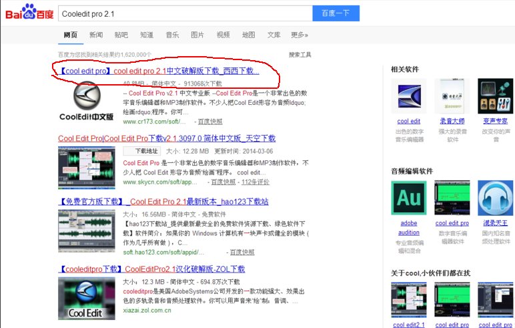Open the 混录天王 link
Image resolution: width=515 pixels, height=328 pixels.
click(x=495, y=223)
